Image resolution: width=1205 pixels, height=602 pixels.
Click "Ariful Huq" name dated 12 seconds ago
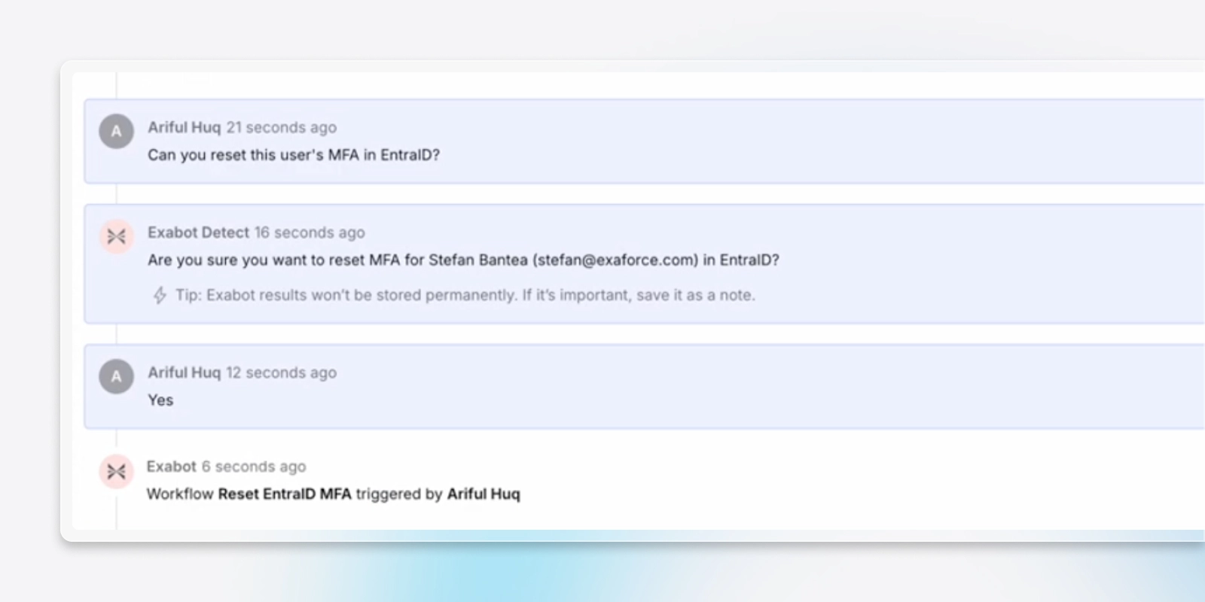[x=184, y=372]
